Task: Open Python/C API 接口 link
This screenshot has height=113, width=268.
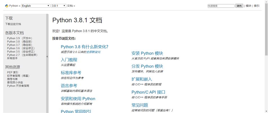Action: pyautogui.click(x=148, y=92)
